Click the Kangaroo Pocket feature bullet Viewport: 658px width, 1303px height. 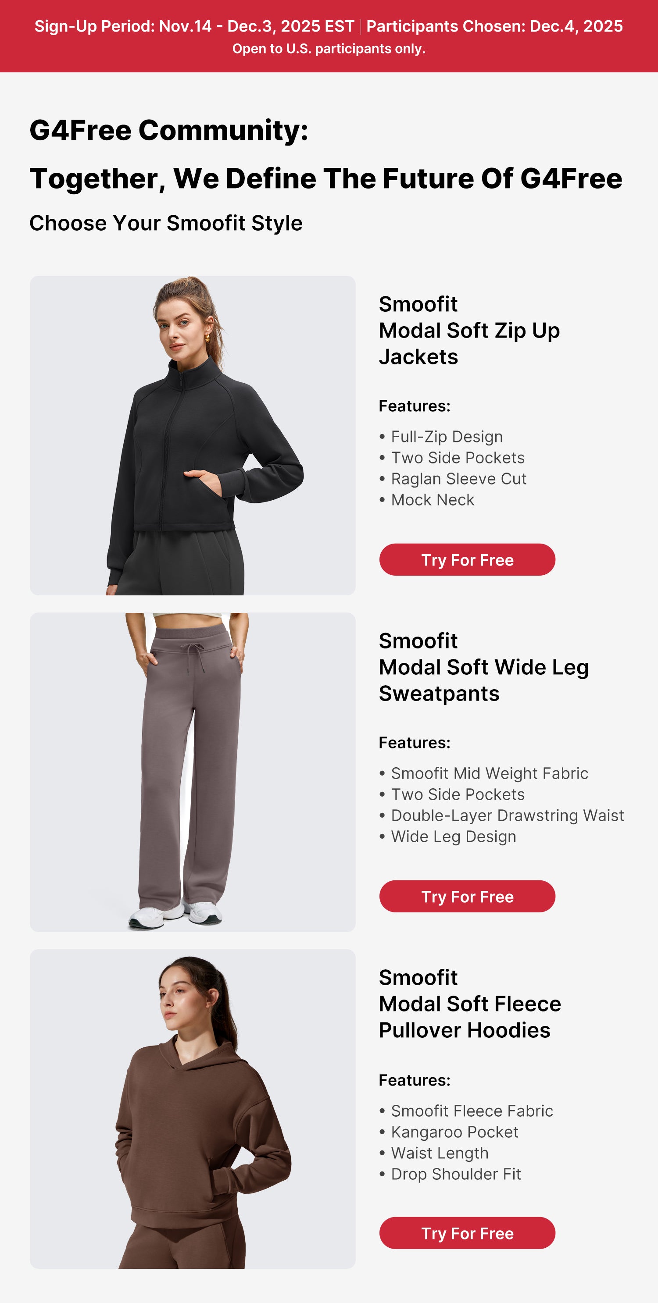tap(449, 1132)
